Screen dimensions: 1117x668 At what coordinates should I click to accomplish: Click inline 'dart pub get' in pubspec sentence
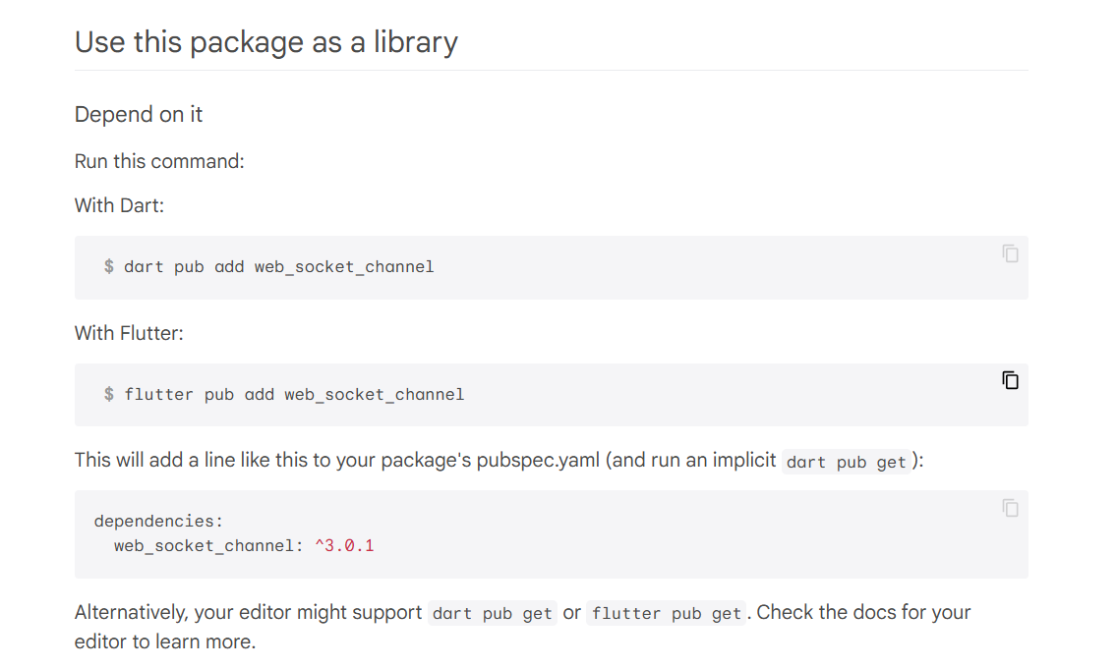[846, 462]
